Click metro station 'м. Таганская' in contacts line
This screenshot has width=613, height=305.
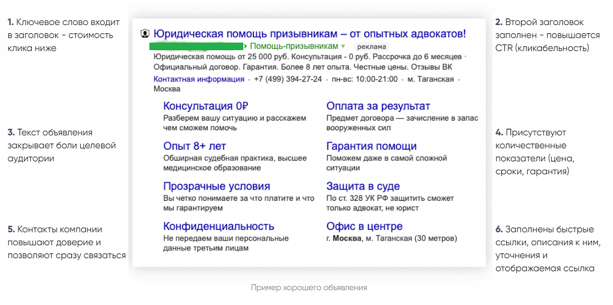coord(431,79)
